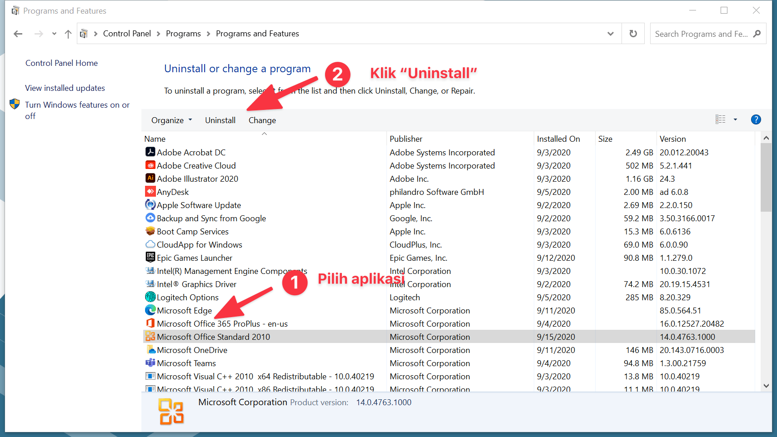
Task: Open the address bar history dropdown
Action: 611,34
